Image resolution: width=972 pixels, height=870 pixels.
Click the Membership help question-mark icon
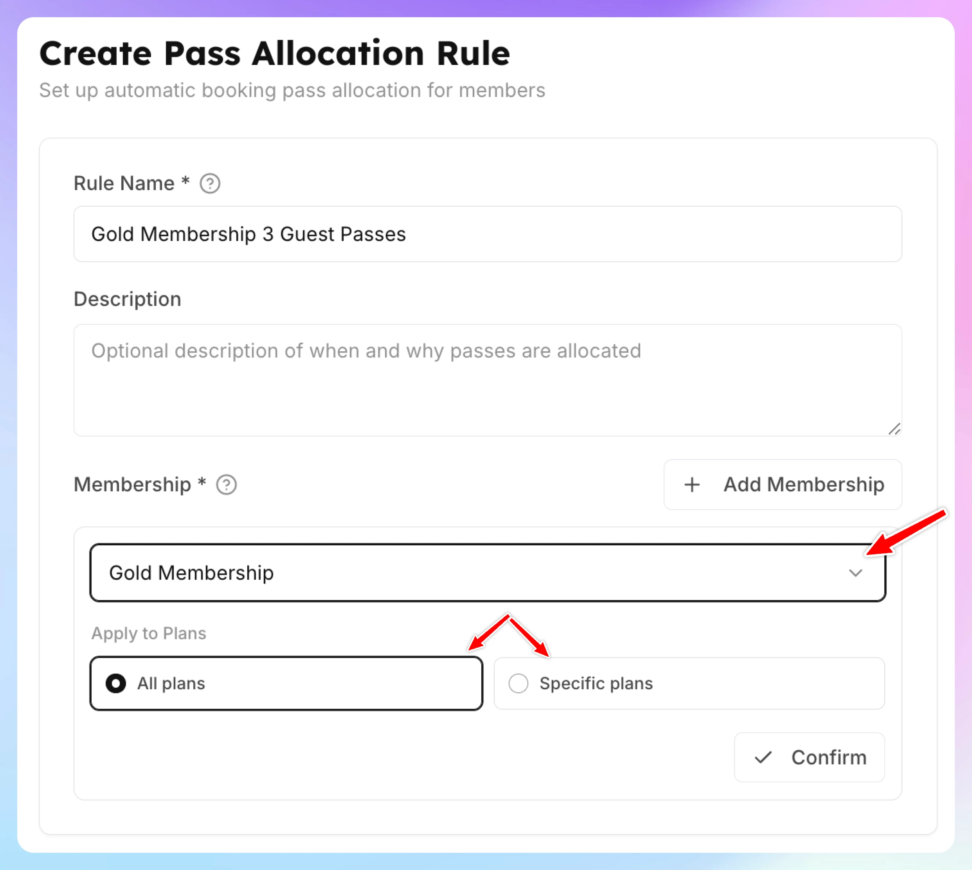tap(226, 485)
